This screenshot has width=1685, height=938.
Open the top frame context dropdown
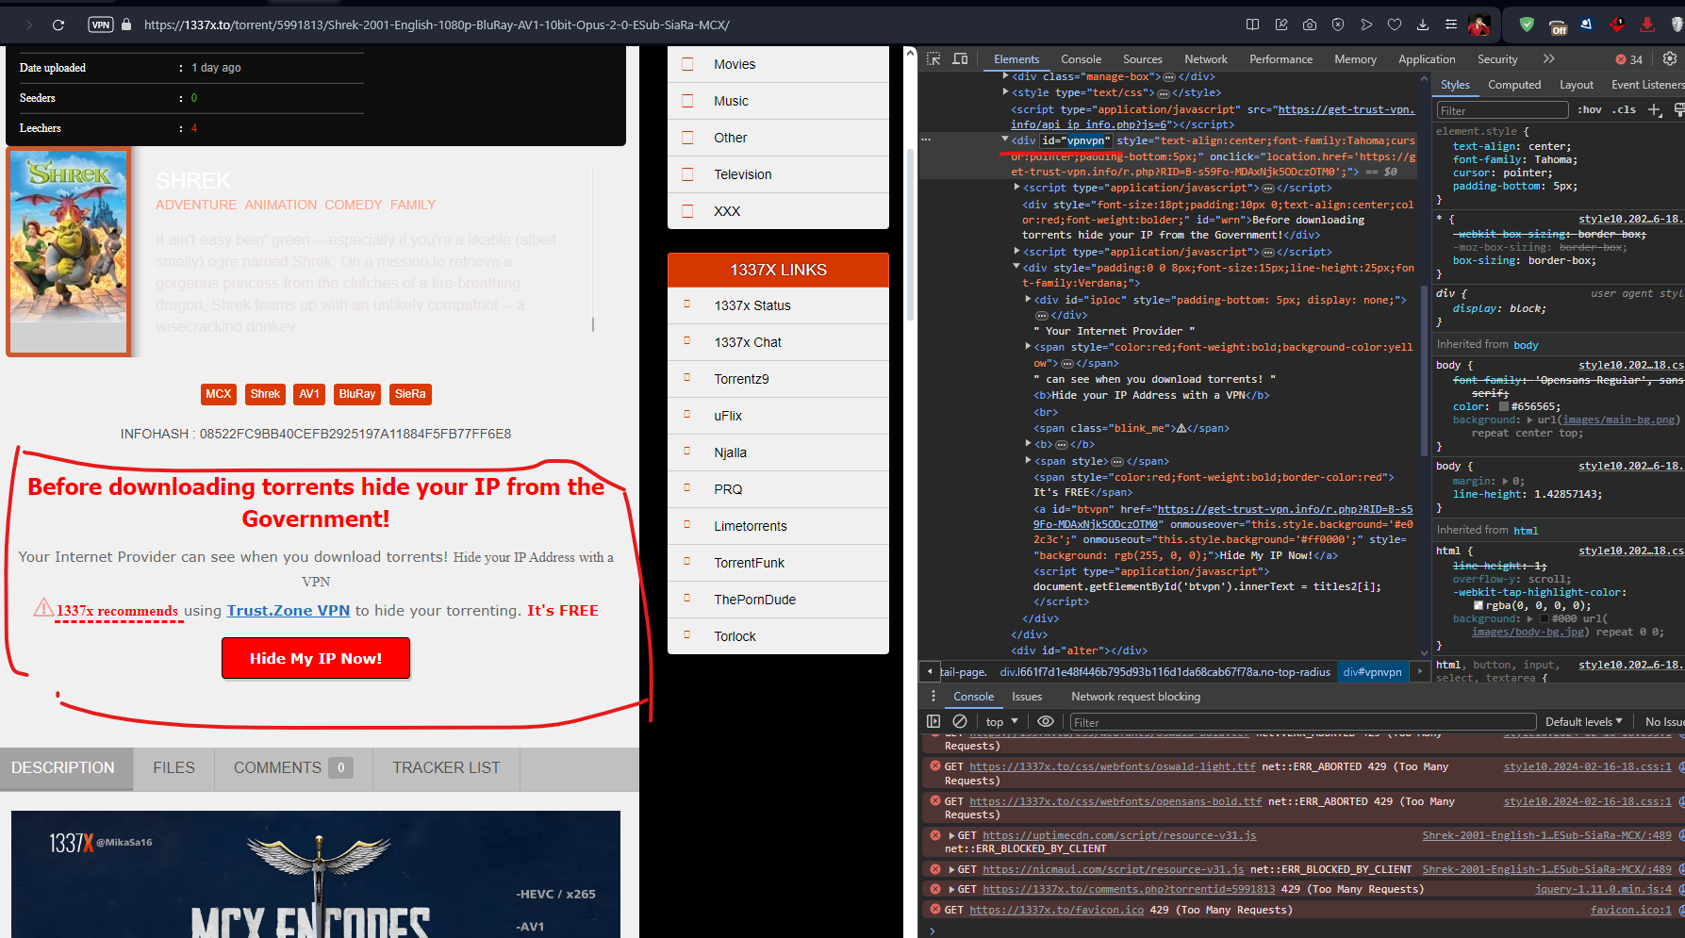point(999,721)
